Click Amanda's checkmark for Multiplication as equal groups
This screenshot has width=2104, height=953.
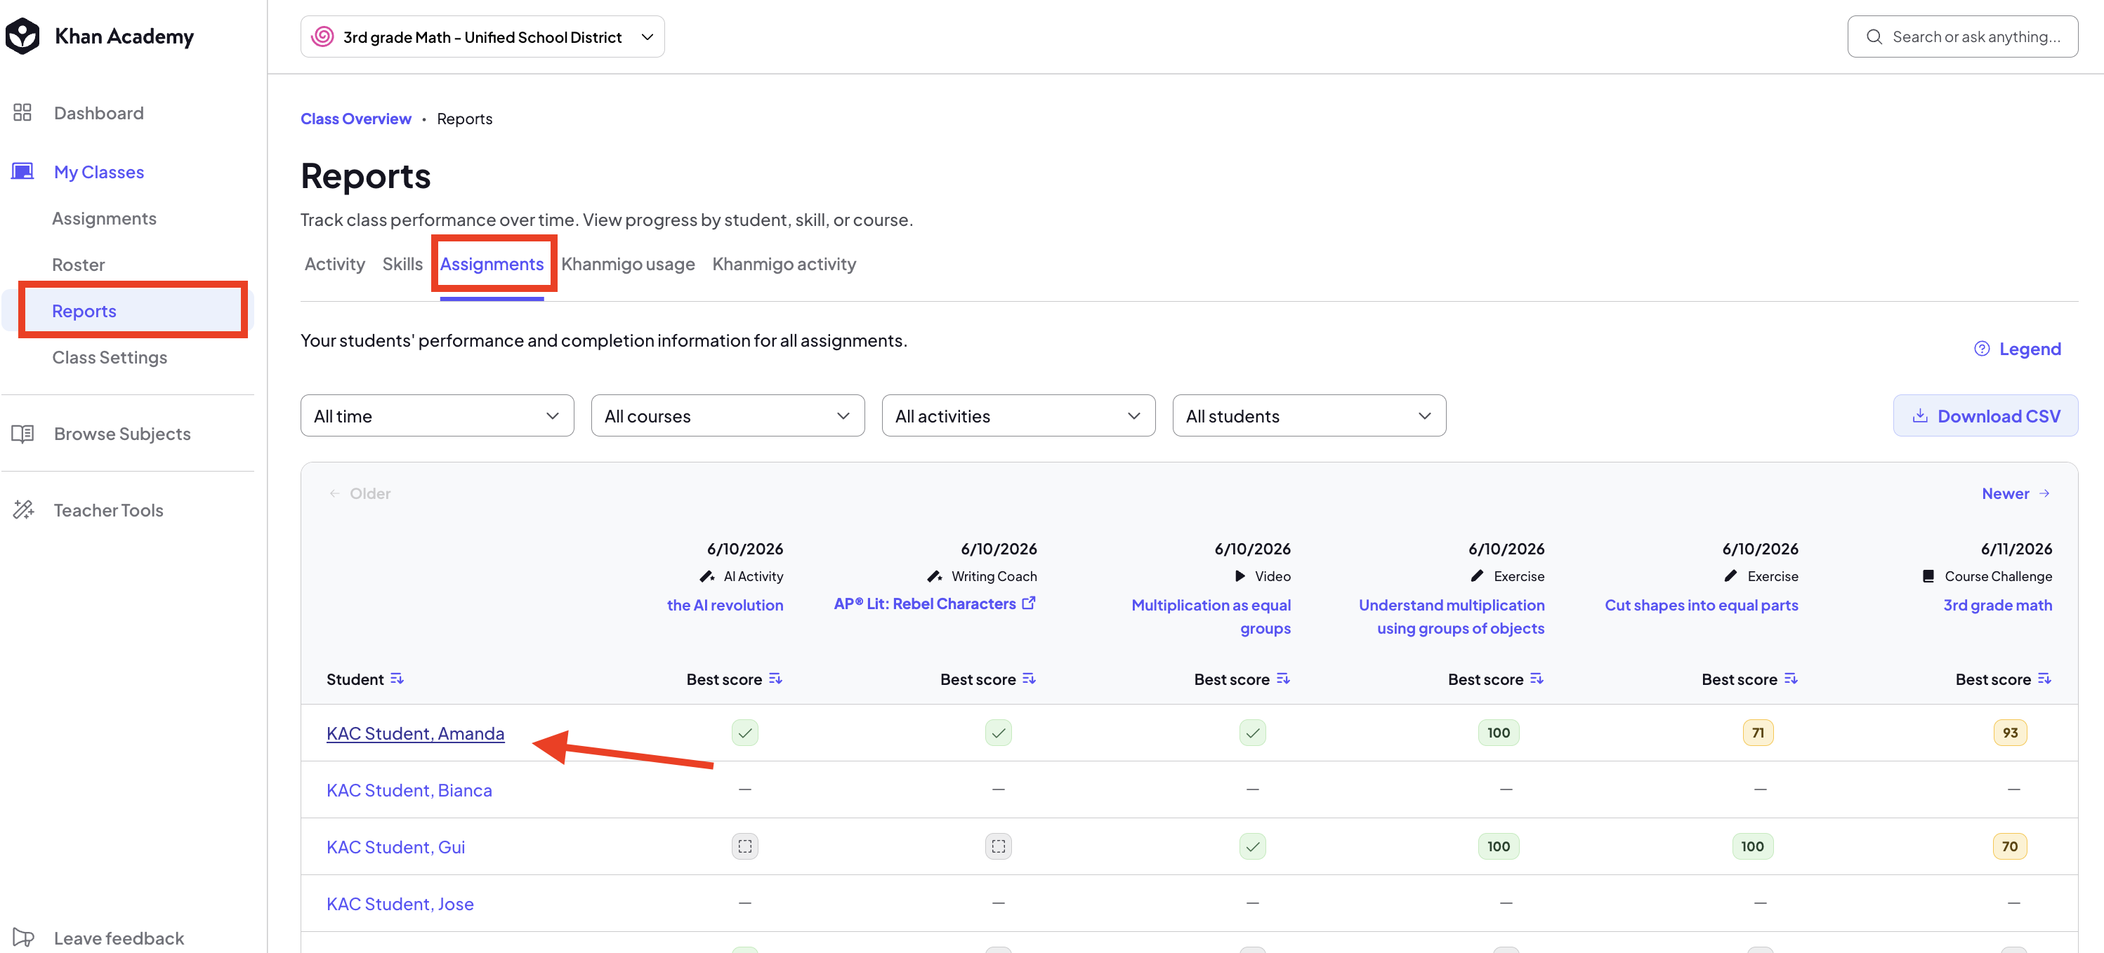pyautogui.click(x=1253, y=733)
